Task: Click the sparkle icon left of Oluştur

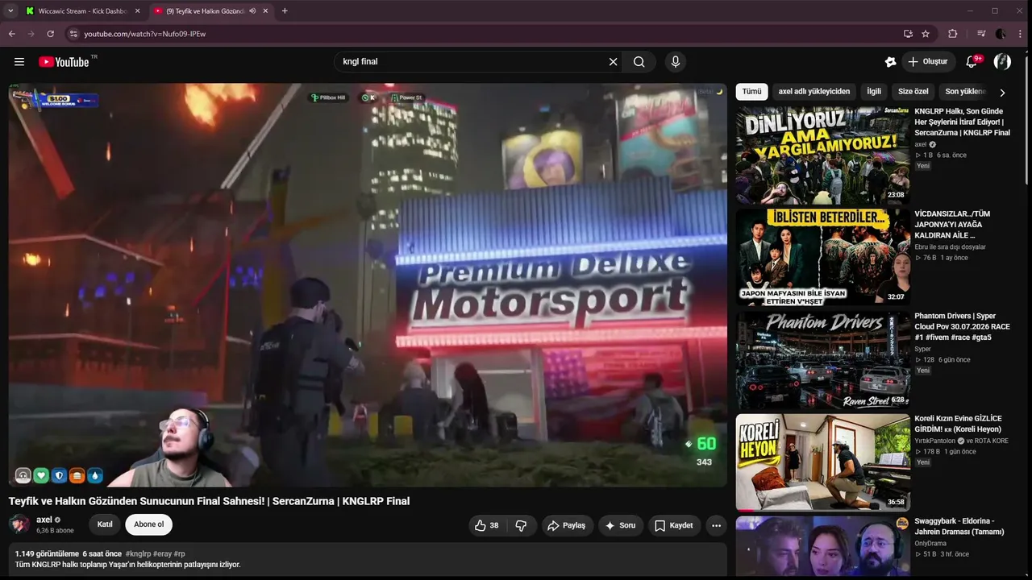Action: pos(890,62)
